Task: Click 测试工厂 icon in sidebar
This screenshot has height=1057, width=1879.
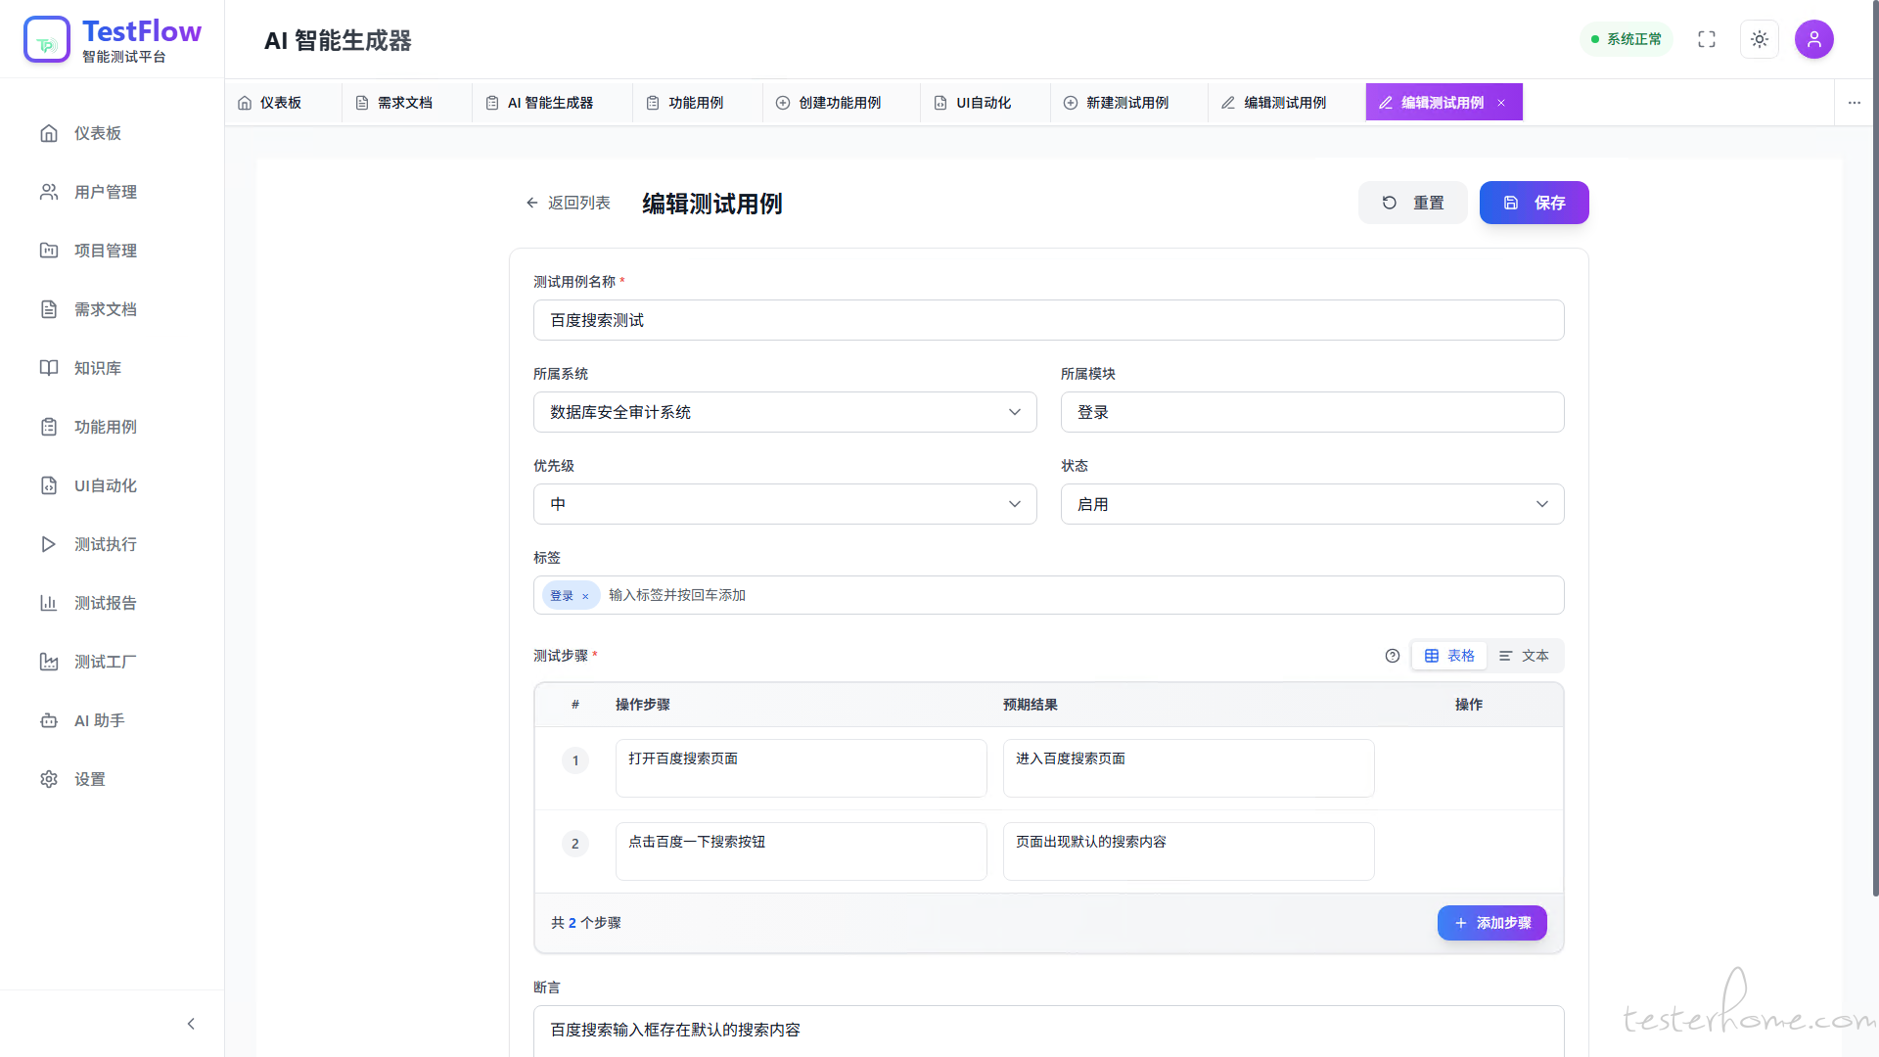Action: pos(49,662)
